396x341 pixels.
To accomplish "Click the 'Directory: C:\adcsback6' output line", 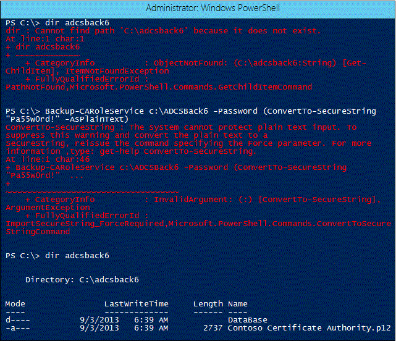I will pyautogui.click(x=82, y=280).
